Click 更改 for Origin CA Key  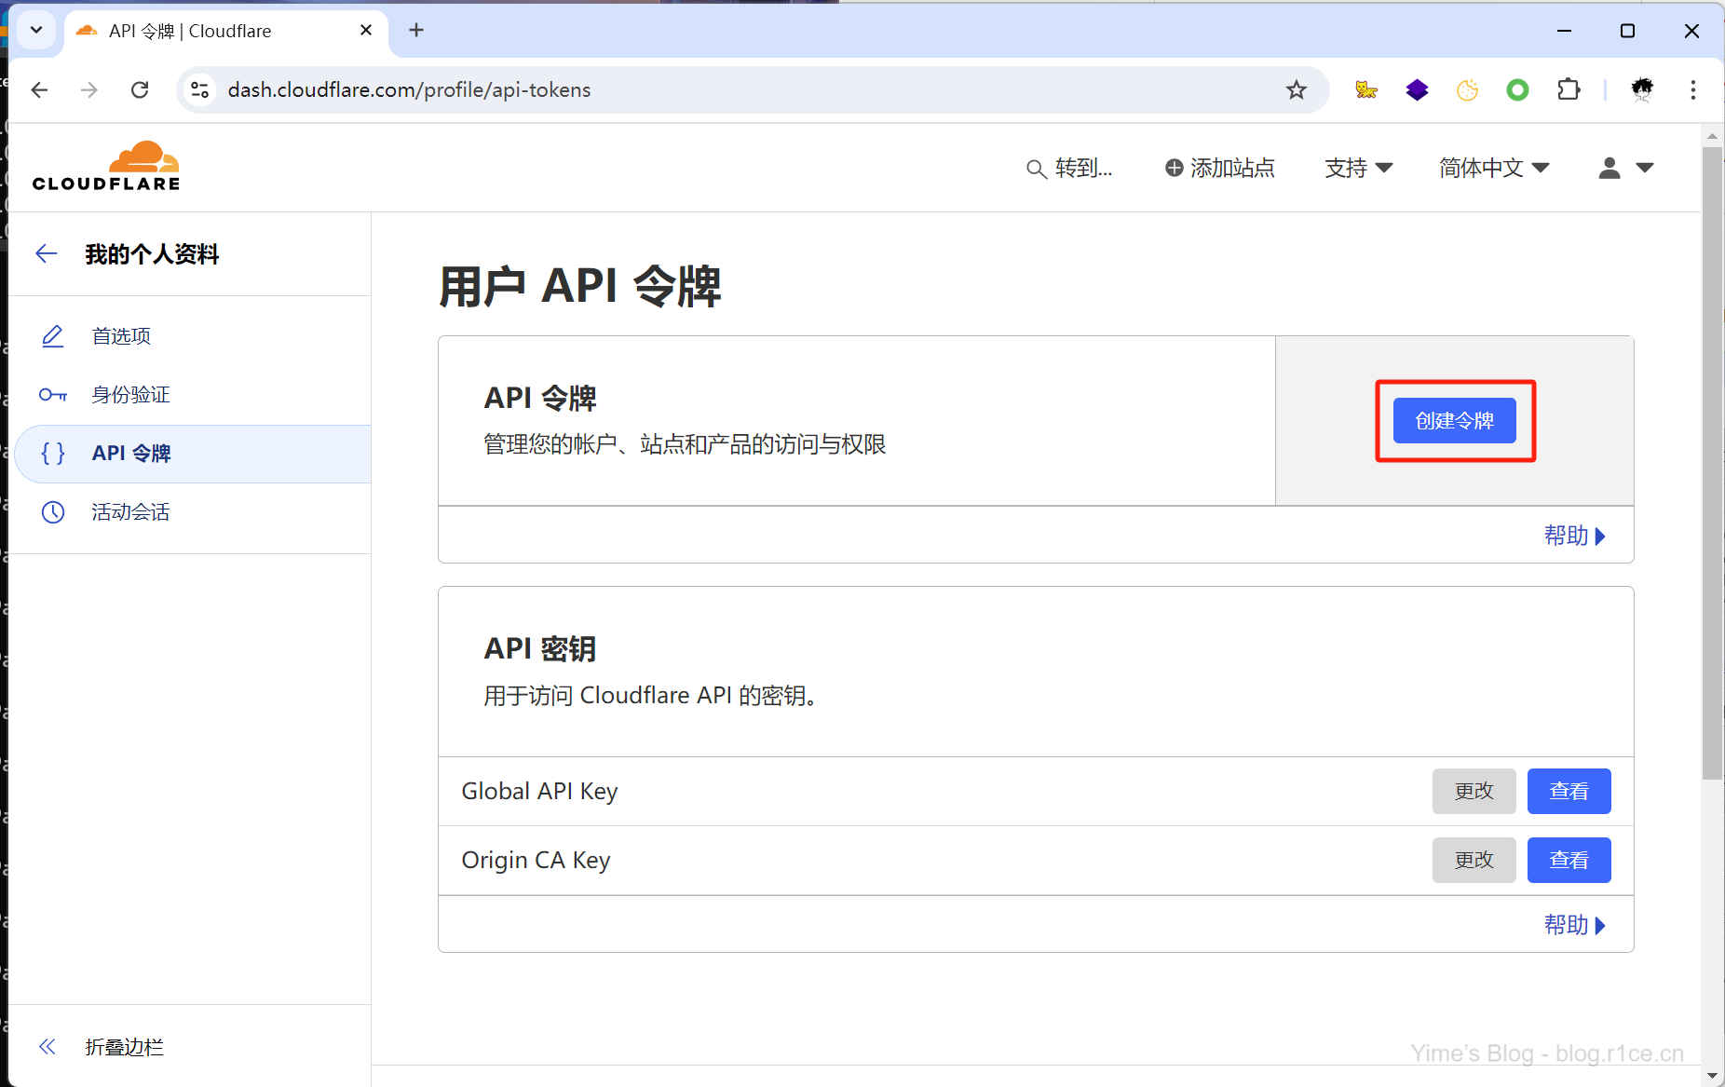pyautogui.click(x=1474, y=860)
